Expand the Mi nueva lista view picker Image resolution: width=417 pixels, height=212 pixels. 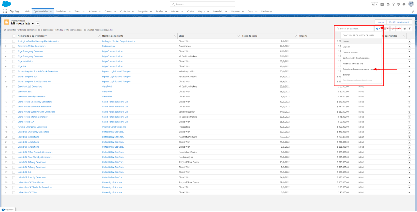tap(33, 24)
